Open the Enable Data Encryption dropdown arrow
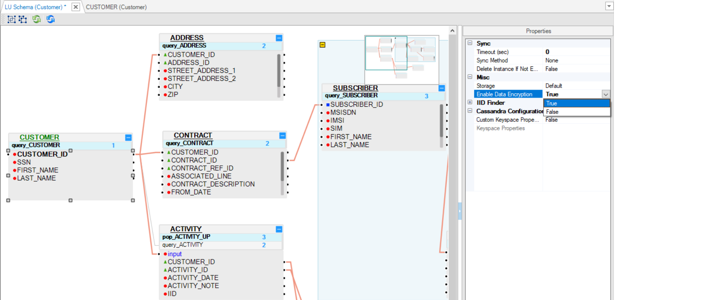Image resolution: width=722 pixels, height=300 pixels. tap(605, 94)
